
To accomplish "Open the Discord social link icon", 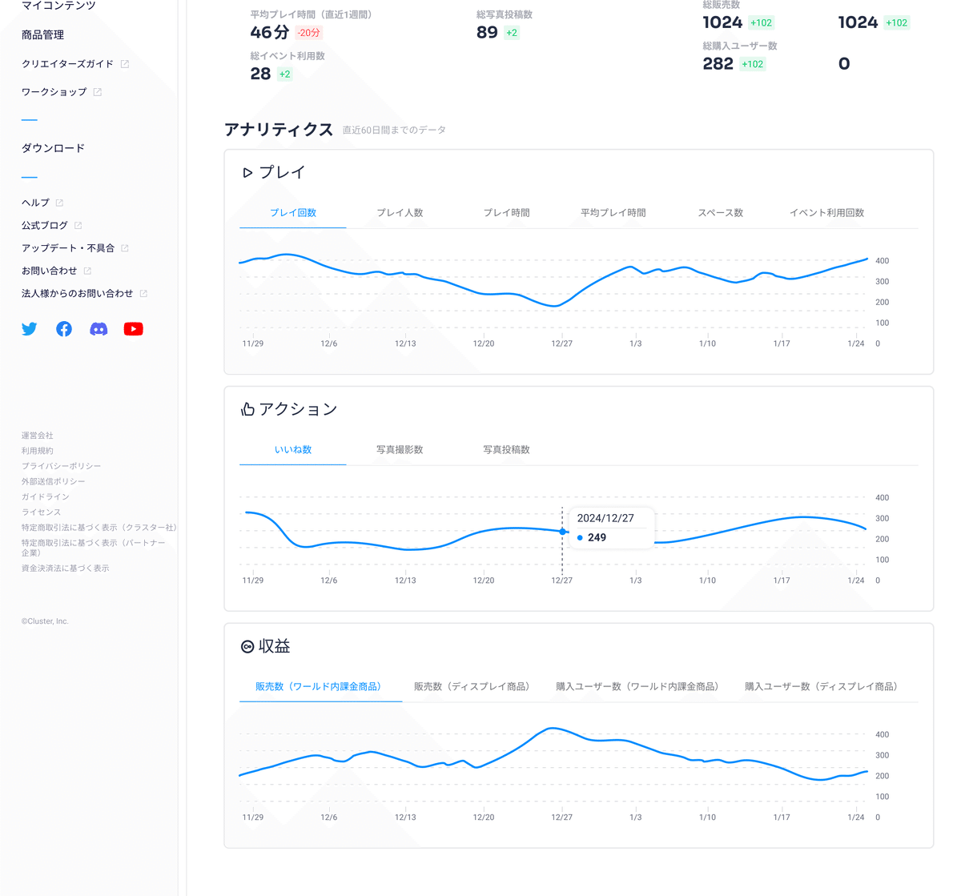I will point(99,329).
